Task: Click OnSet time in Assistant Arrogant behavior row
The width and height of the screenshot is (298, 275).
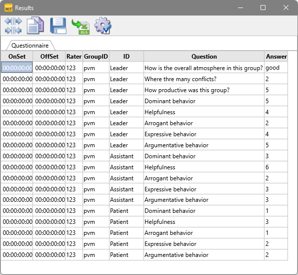Action: (17, 178)
